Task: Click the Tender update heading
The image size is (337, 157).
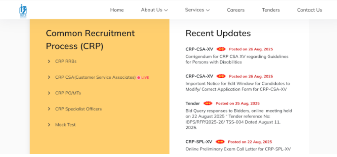Action: 193,103
